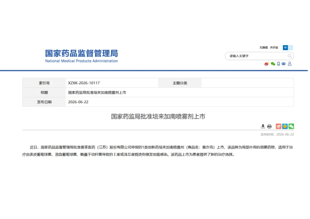The image size is (310, 219).
Task: Share the article via green WeChat icon
Action: pyautogui.click(x=291, y=126)
